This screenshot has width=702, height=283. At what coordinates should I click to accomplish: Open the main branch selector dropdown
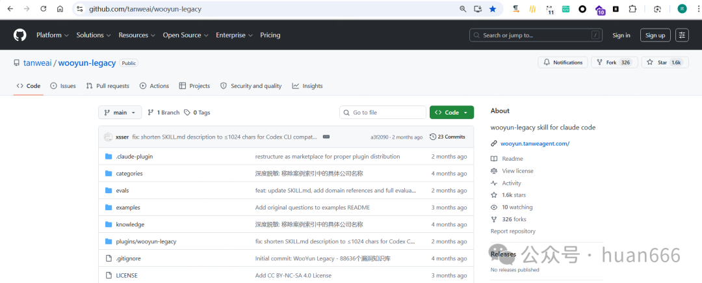[120, 113]
